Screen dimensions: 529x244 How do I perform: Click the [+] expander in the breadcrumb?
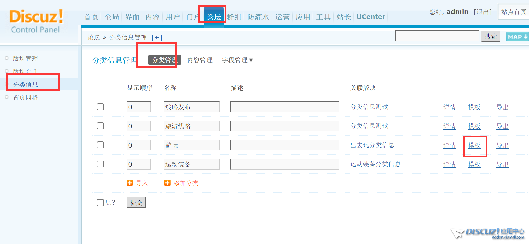[157, 38]
